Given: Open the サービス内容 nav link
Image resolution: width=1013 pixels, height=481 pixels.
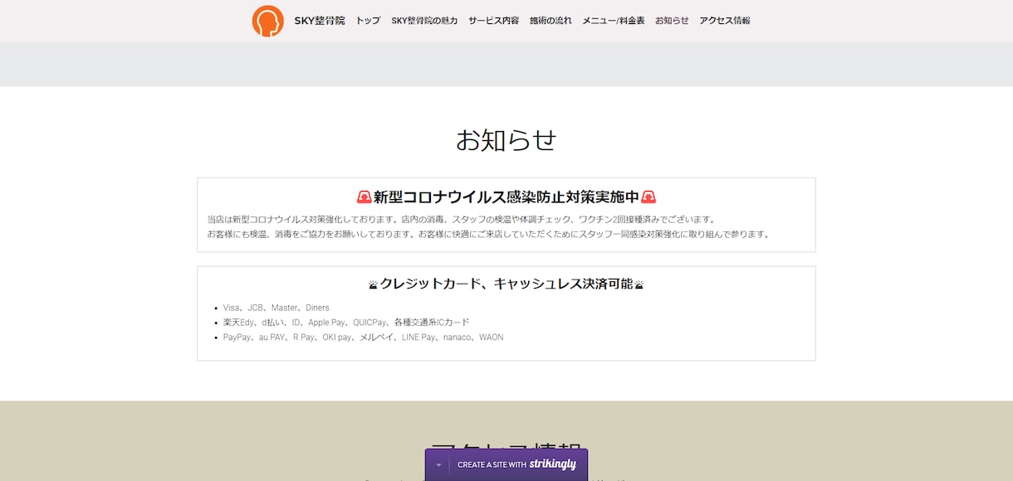Looking at the screenshot, I should (493, 21).
